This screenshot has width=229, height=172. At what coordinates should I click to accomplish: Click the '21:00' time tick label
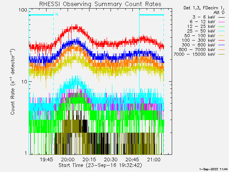154,159
